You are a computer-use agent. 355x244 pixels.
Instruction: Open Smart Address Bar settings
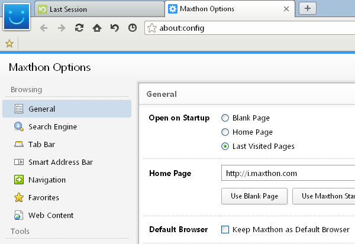pyautogui.click(x=67, y=162)
